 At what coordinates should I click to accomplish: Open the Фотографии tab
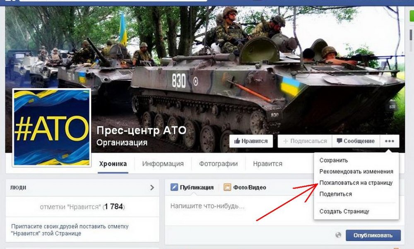pos(218,164)
